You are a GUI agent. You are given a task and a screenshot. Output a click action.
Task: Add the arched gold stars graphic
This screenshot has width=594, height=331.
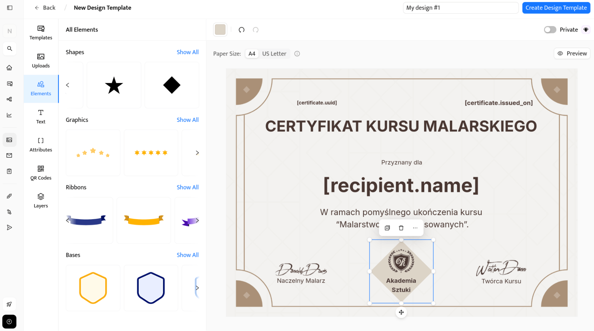click(x=93, y=153)
